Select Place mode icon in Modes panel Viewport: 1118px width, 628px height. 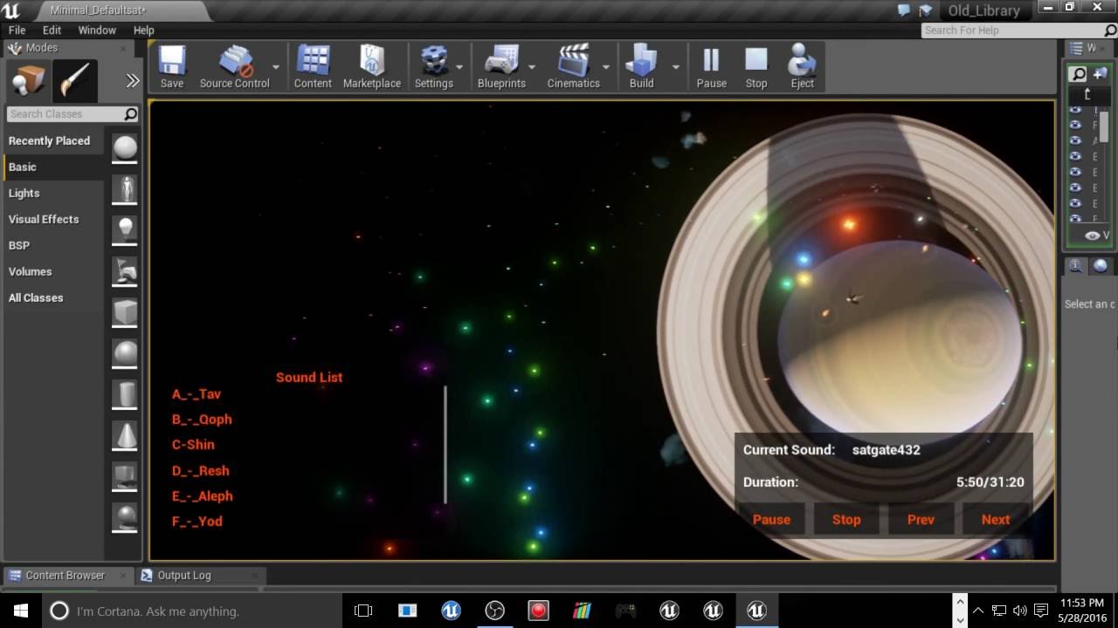(x=28, y=81)
